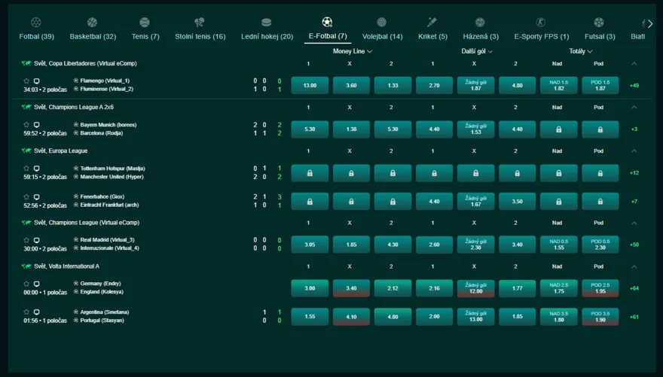
Task: Collapse the Copa Libertadores league section
Action: [634, 64]
